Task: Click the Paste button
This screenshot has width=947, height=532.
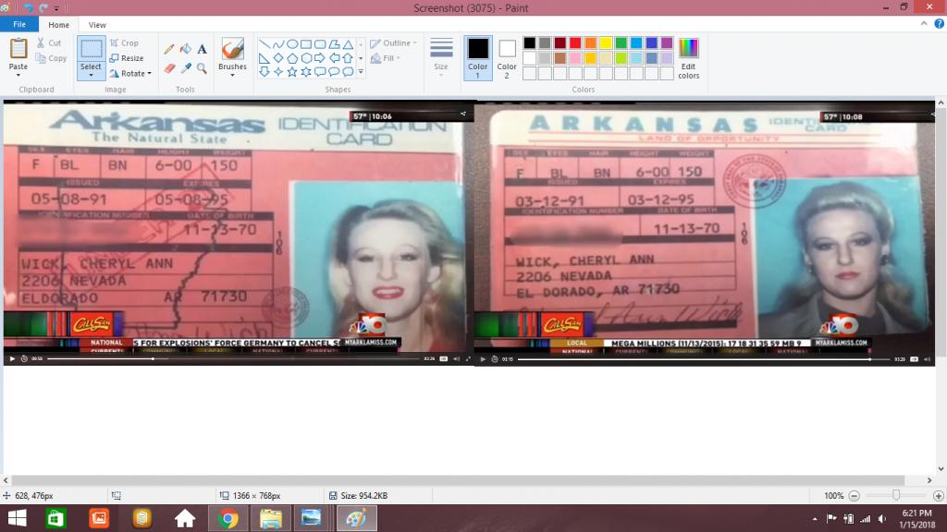Action: [18, 57]
